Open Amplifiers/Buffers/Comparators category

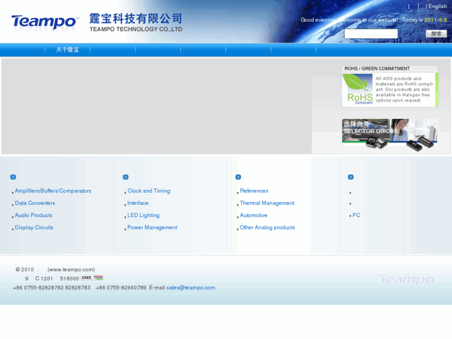pos(53,191)
